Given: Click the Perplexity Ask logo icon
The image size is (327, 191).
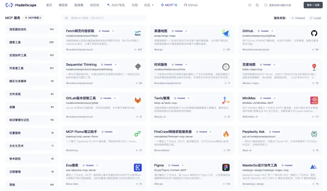Looking at the screenshot, I should coord(314,134).
